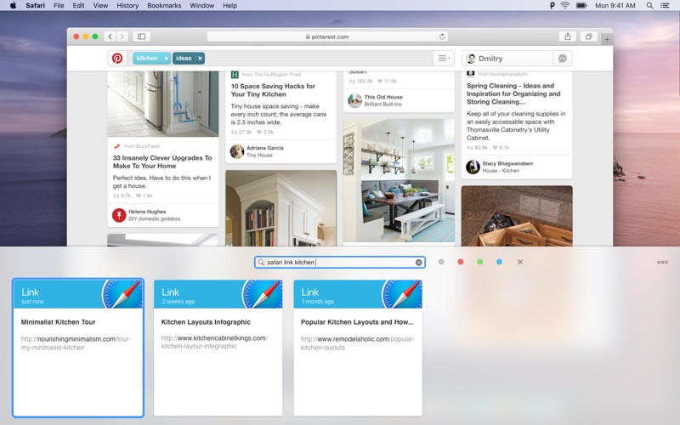The image size is (680, 425).
Task: Open Helena Hughes profile link
Action: tap(147, 212)
